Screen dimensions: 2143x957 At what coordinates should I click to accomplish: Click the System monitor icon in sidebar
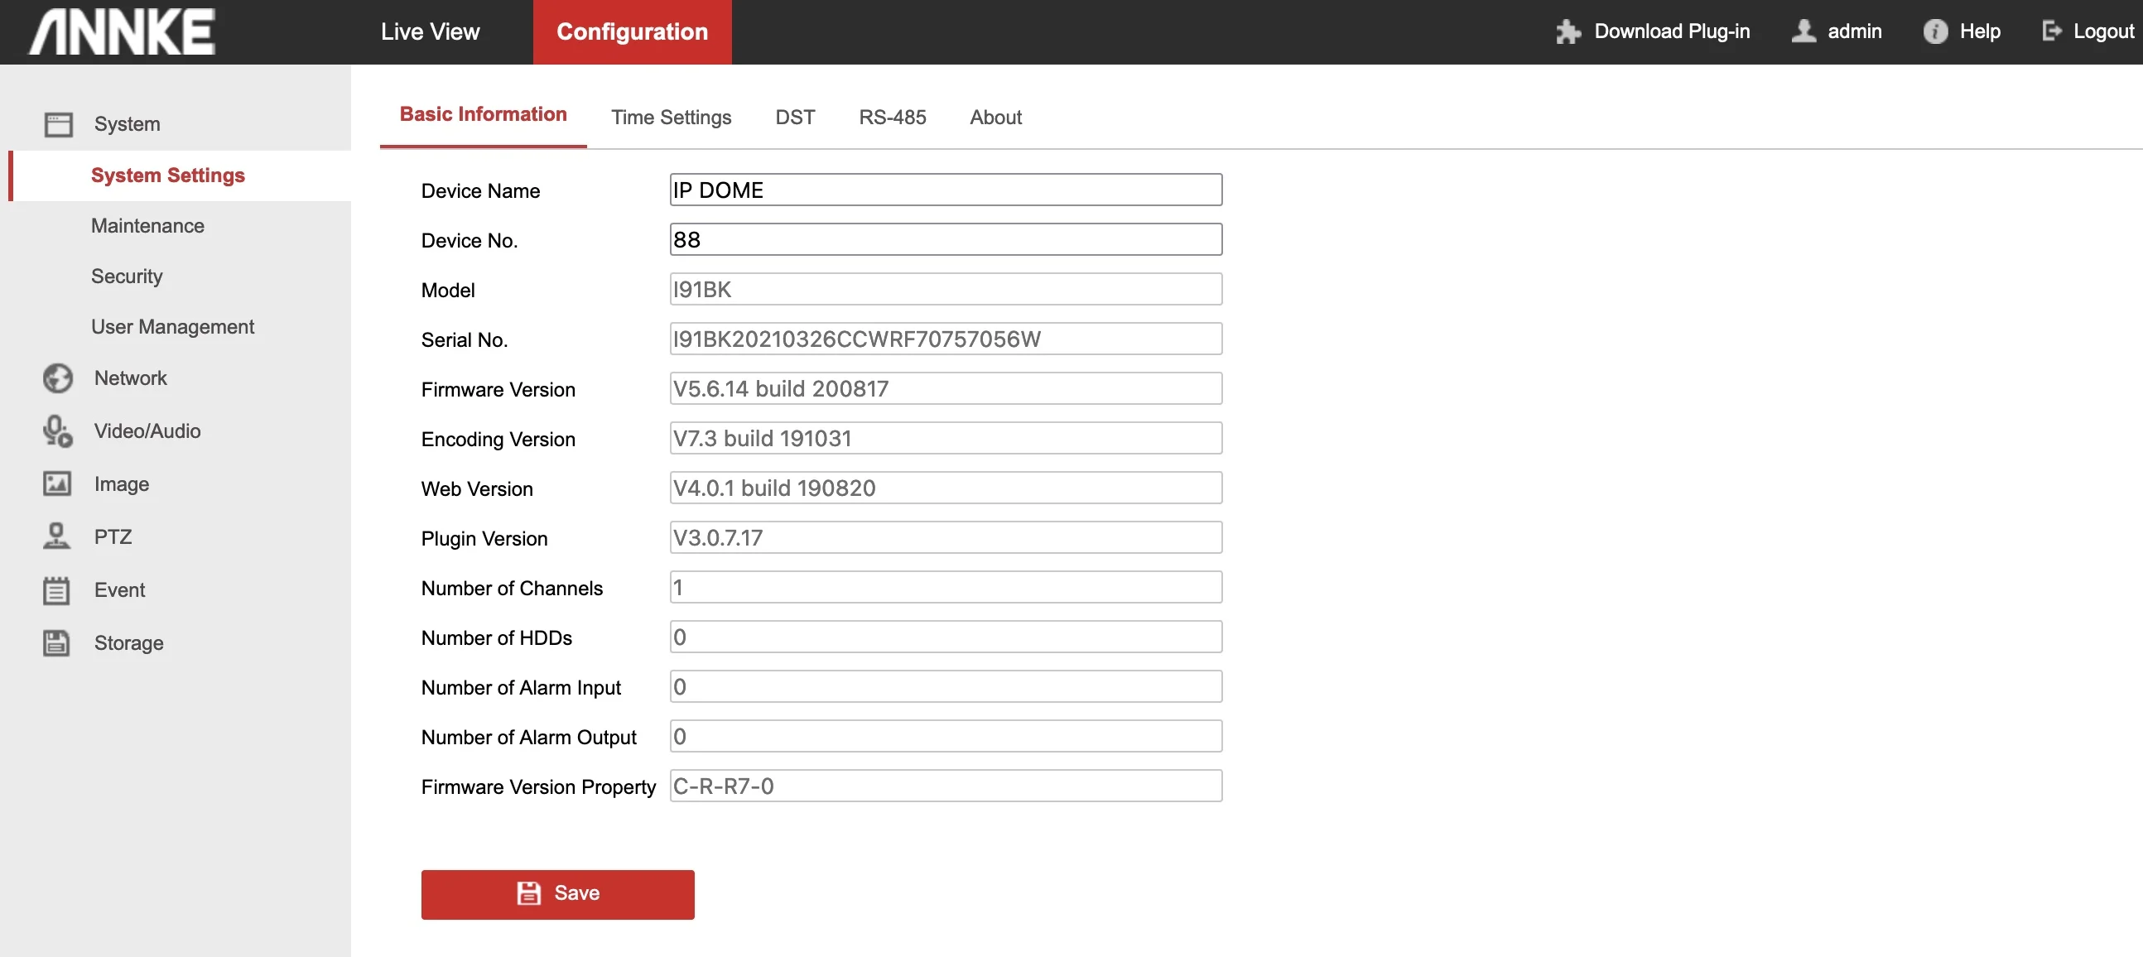58,125
